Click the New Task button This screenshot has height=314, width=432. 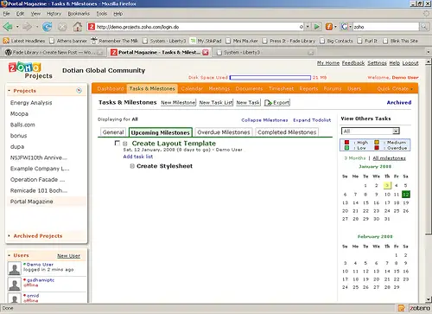pos(248,102)
